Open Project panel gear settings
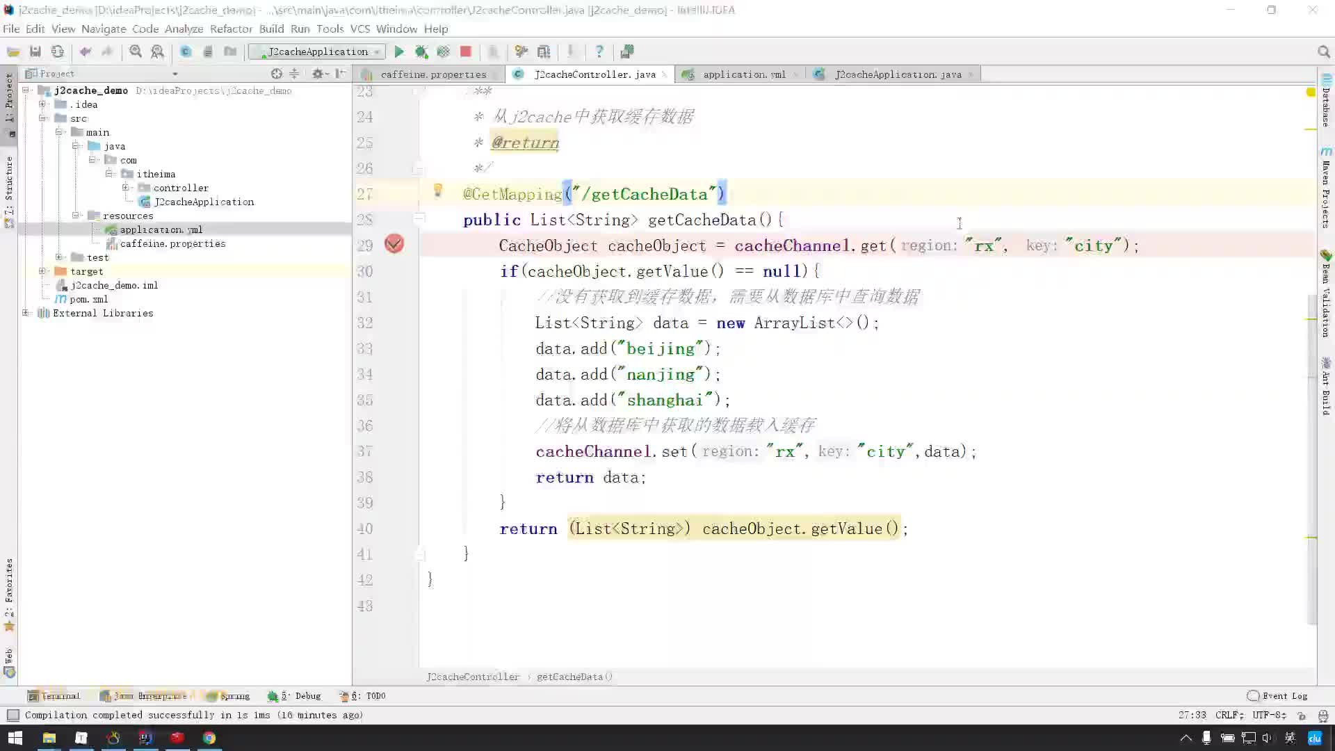 [319, 74]
